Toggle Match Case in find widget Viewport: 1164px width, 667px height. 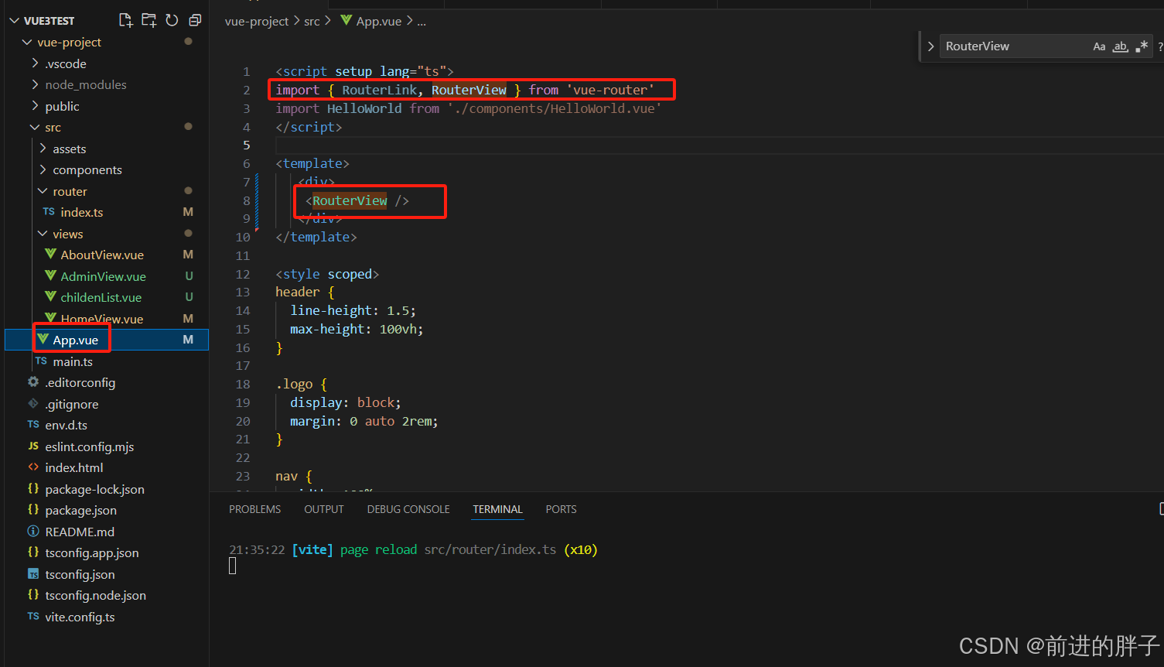click(1099, 46)
